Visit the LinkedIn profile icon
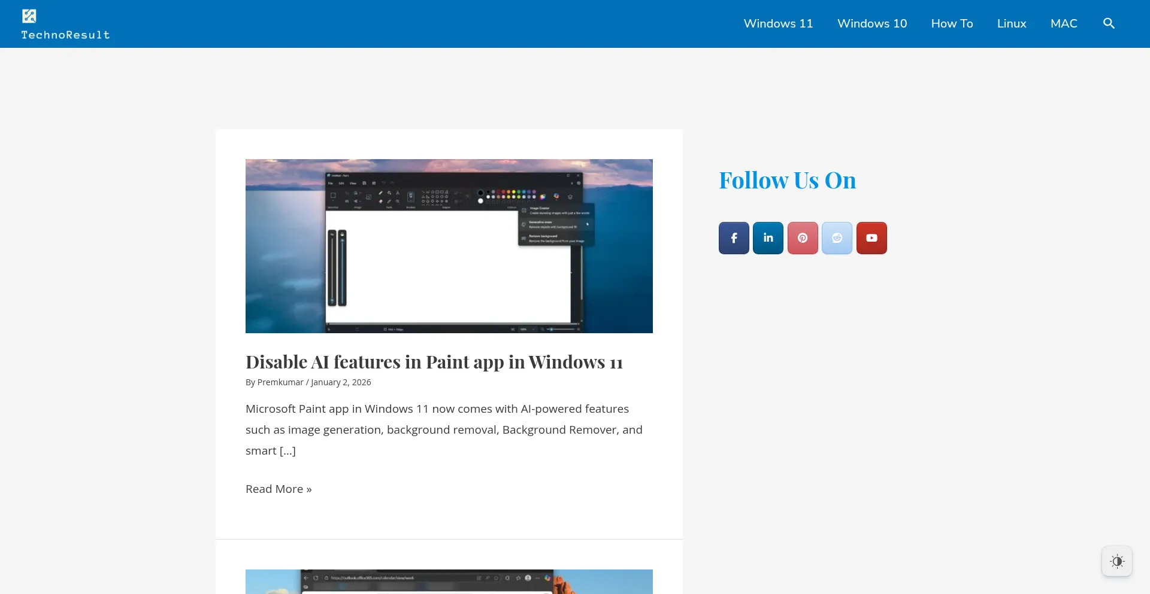Viewport: 1150px width, 594px height. tap(768, 238)
